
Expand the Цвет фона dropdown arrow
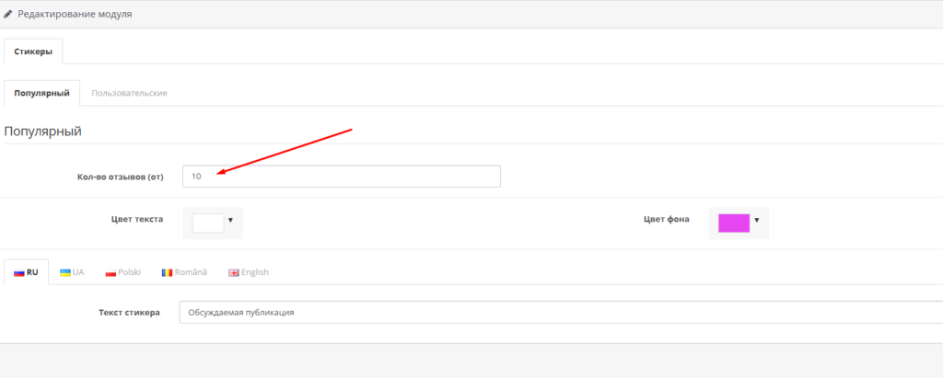coord(756,221)
